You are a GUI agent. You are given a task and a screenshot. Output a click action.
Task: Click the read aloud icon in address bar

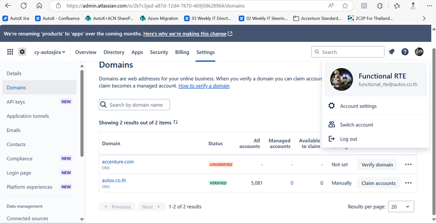tap(331, 6)
